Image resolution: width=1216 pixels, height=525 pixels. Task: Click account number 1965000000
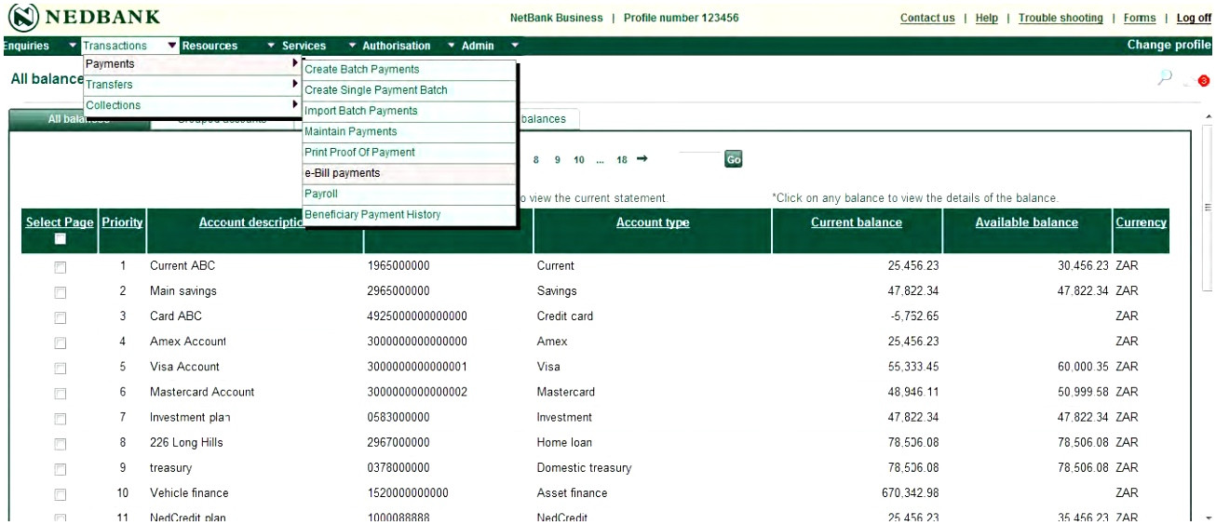399,266
